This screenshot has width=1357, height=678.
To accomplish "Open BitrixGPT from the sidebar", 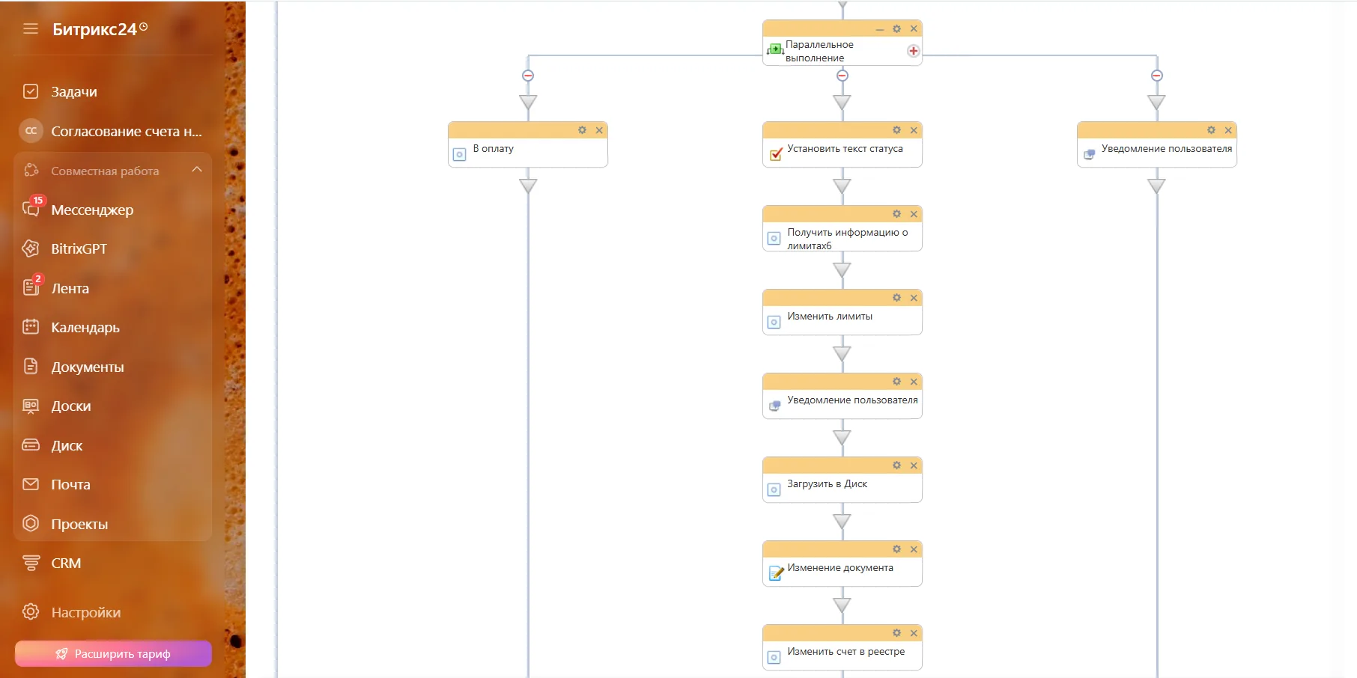I will click(x=79, y=249).
